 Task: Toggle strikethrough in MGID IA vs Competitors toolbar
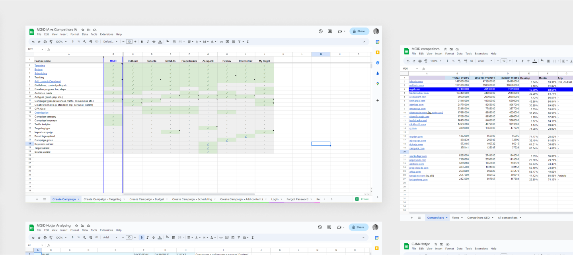click(154, 41)
